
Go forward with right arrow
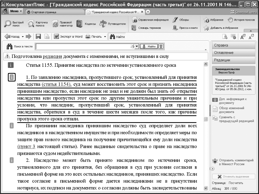[x=28, y=37]
